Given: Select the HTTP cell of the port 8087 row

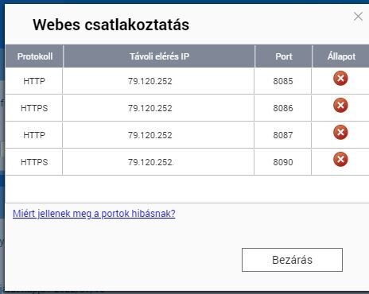Looking at the screenshot, I should [x=34, y=135].
